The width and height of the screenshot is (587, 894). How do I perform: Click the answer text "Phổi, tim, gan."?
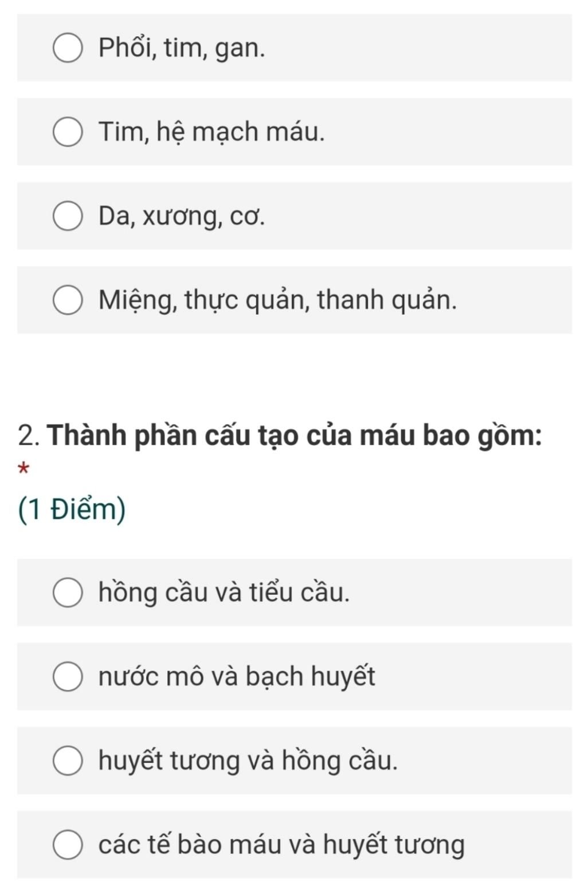pyautogui.click(x=182, y=48)
